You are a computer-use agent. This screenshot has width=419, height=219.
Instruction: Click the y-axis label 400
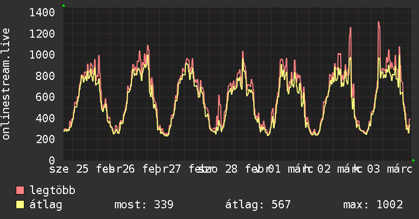pos(45,118)
